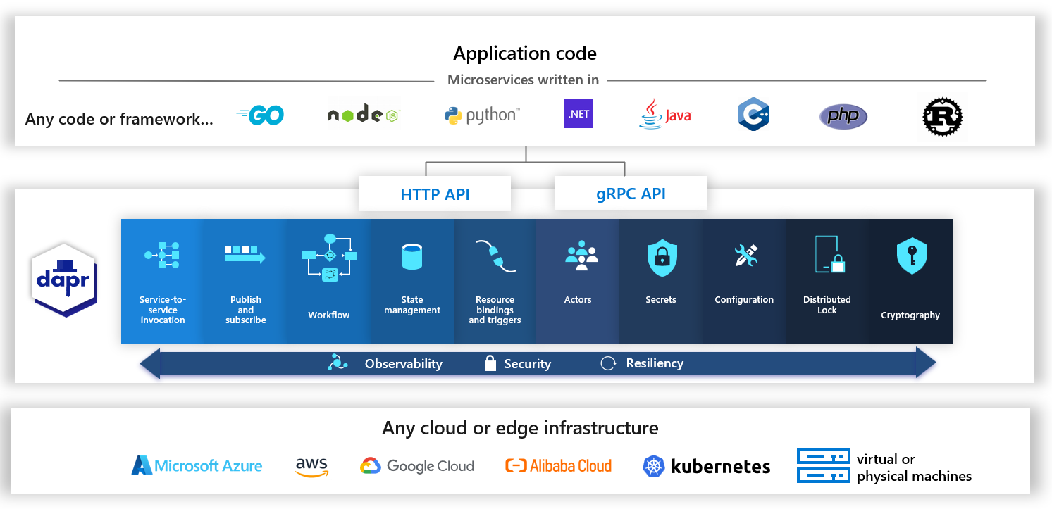The image size is (1052, 509).
Task: Select the Cryptography key shield icon
Action: (912, 256)
